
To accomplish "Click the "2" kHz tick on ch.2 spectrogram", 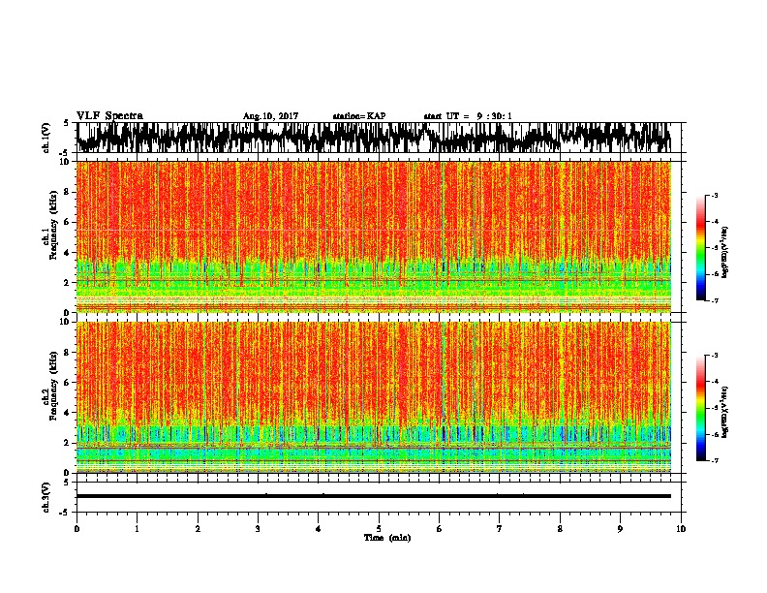I will tap(67, 443).
